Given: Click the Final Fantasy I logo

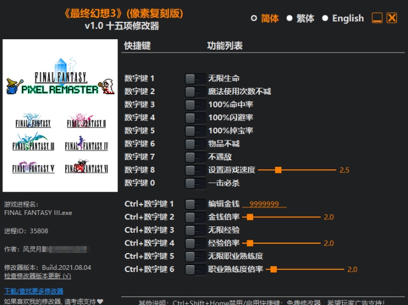Looking at the screenshot, I should pos(33,121).
